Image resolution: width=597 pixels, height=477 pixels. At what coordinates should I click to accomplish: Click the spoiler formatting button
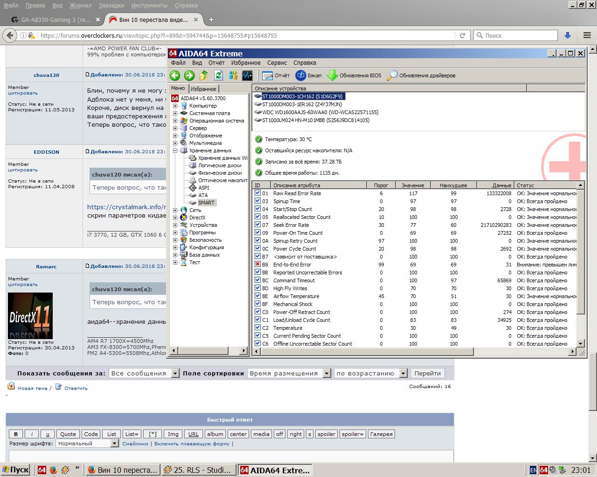tap(326, 434)
